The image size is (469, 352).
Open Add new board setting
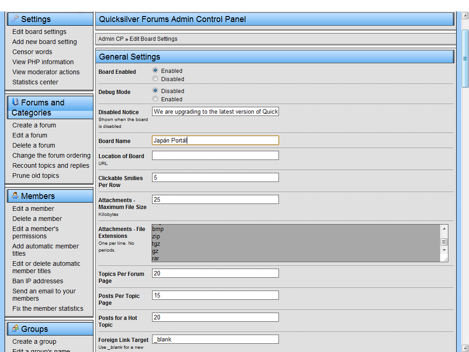[x=44, y=42]
